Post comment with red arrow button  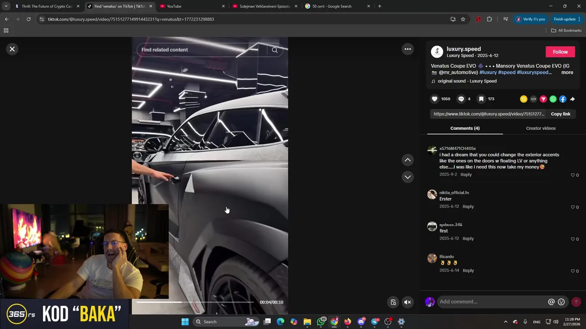[576, 302]
